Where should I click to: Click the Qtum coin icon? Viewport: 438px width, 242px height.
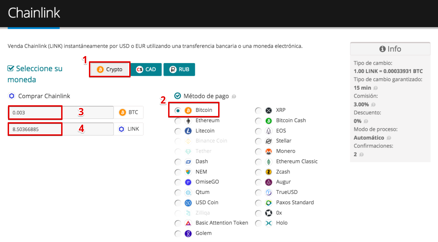(x=188, y=192)
